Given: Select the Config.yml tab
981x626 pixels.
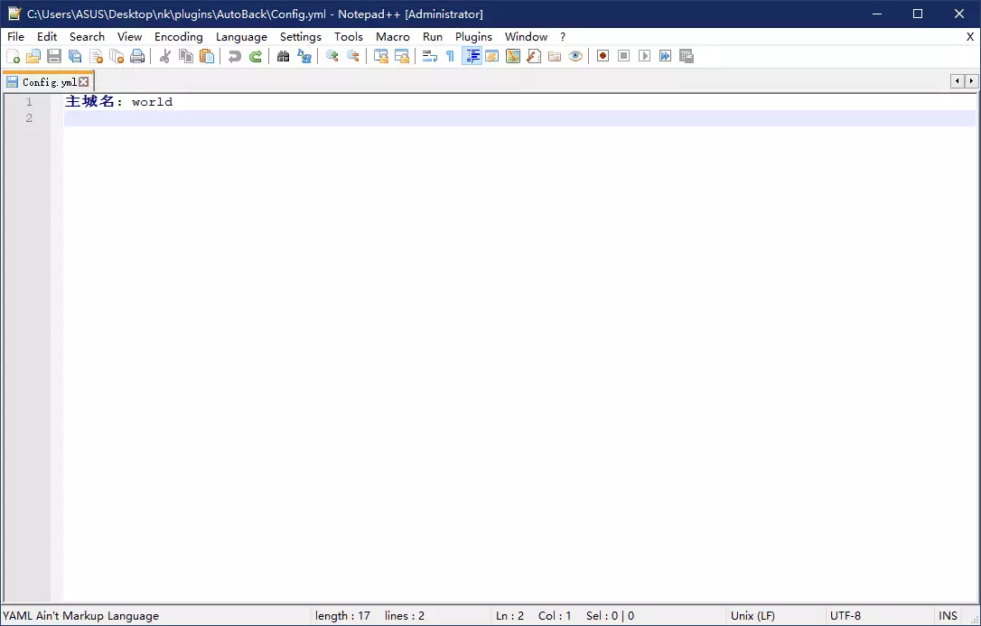Looking at the screenshot, I should (49, 82).
